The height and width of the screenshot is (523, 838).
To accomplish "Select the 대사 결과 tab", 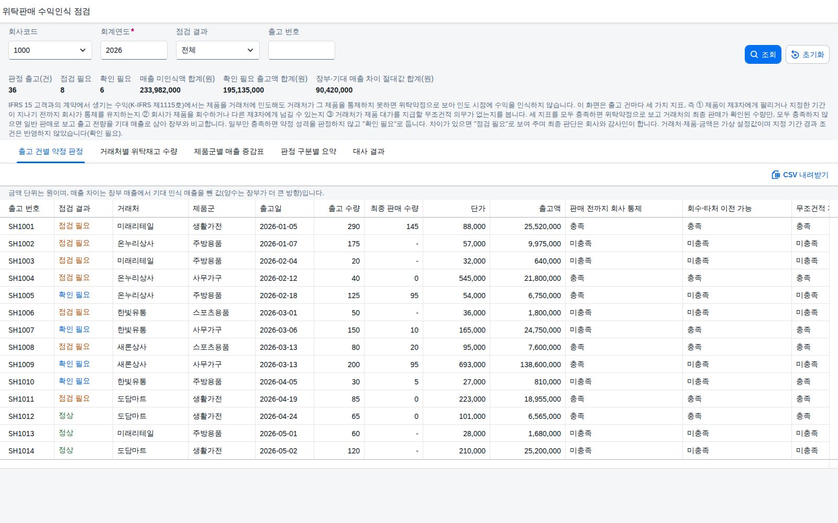I will tap(369, 152).
